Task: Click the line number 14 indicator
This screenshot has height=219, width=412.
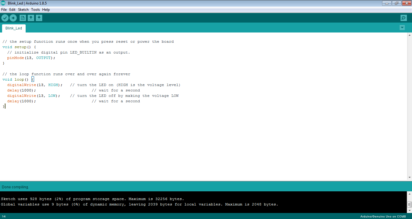Action: pyautogui.click(x=4, y=216)
